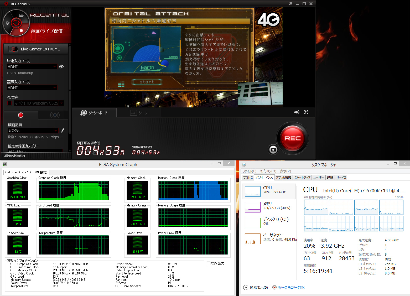This screenshot has height=296, width=410.
Task: Click the RECentral pin window icon
Action: point(290,4)
